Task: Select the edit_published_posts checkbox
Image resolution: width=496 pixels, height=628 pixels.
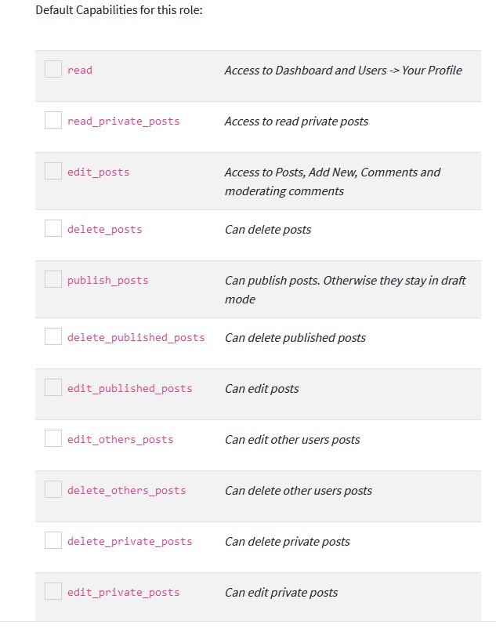Action: pos(53,387)
